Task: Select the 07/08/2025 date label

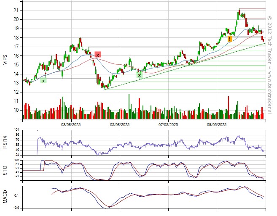Action: point(168,124)
